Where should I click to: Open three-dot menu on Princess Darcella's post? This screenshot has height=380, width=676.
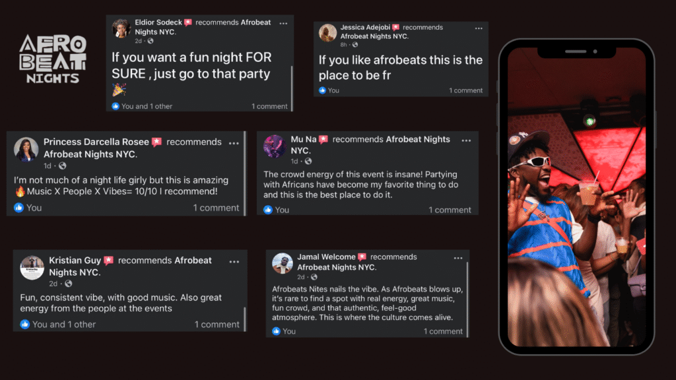(x=234, y=142)
